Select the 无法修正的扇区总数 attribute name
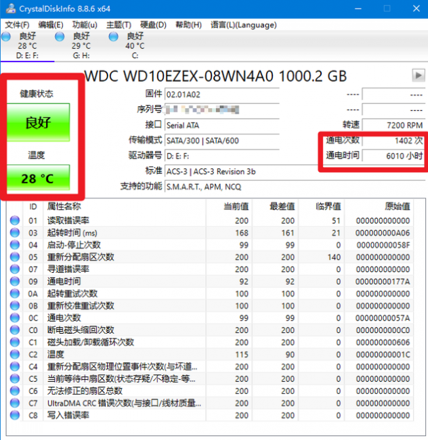Image resolution: width=428 pixels, height=440 pixels. [85, 391]
